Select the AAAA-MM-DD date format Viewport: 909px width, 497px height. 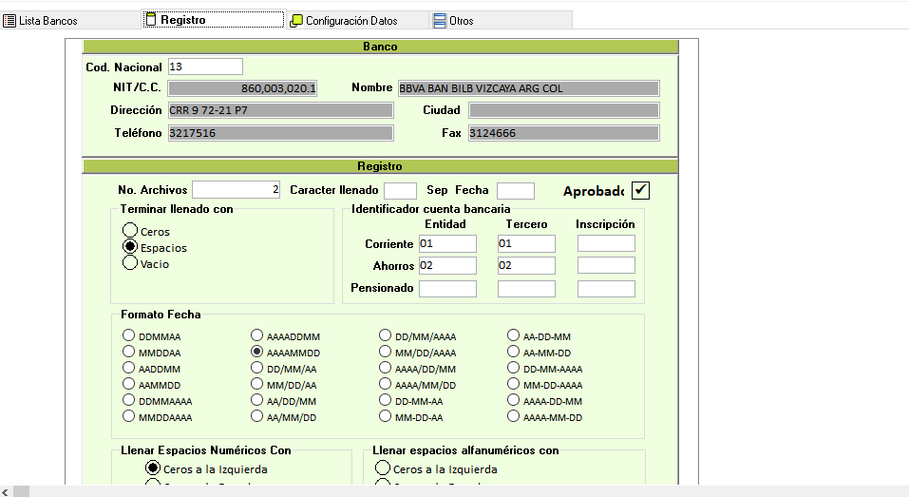coord(514,416)
